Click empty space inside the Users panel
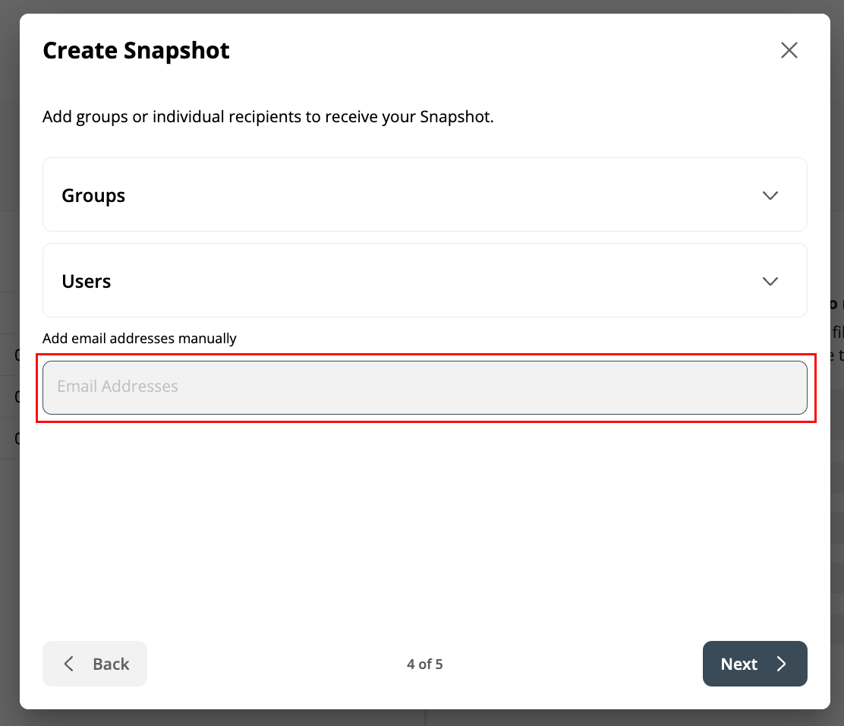The image size is (844, 726). coord(455,281)
